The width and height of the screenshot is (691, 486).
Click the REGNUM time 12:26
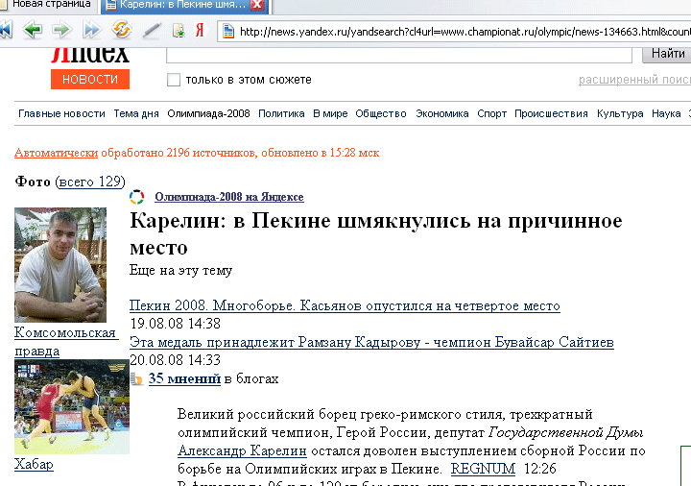coord(539,469)
